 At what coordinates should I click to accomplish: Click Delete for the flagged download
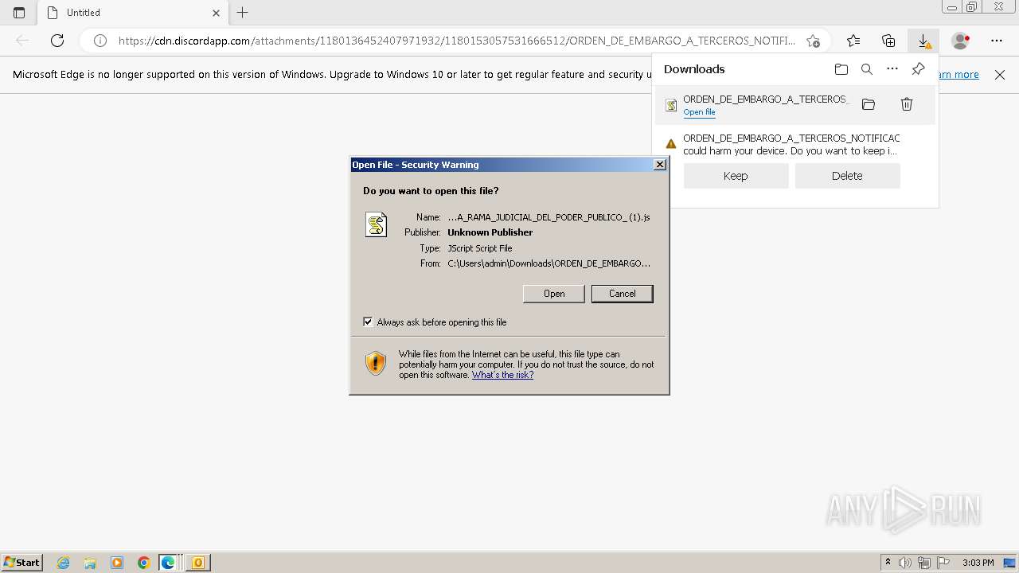point(847,176)
